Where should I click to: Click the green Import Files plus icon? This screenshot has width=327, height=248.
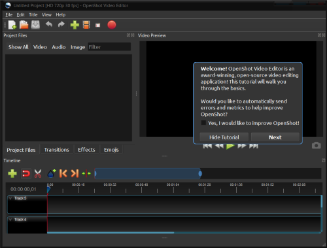point(75,25)
